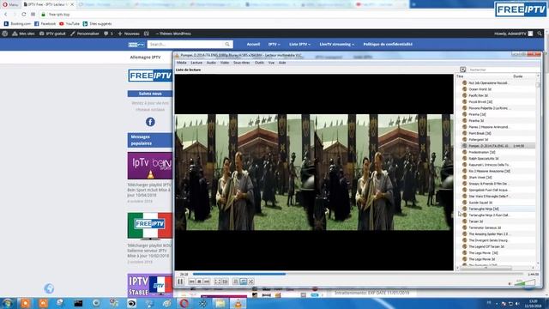Image resolution: width=549 pixels, height=309 pixels.
Task: Click VLC previous media button
Action: point(191,282)
